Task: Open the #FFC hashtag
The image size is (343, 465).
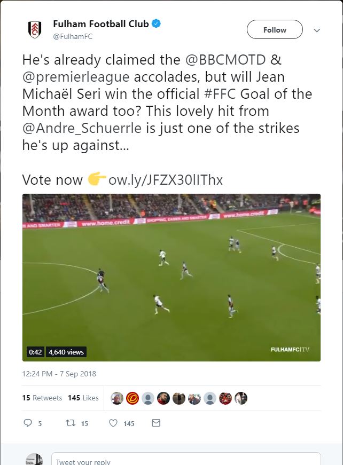Action: pos(220,94)
